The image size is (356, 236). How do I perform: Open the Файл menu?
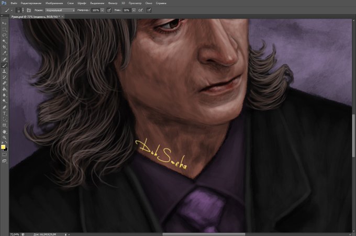(x=14, y=3)
